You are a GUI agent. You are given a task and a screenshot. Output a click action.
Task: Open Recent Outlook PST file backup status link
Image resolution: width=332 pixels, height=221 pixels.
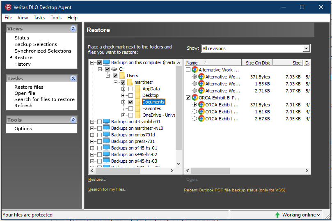[x=235, y=190]
